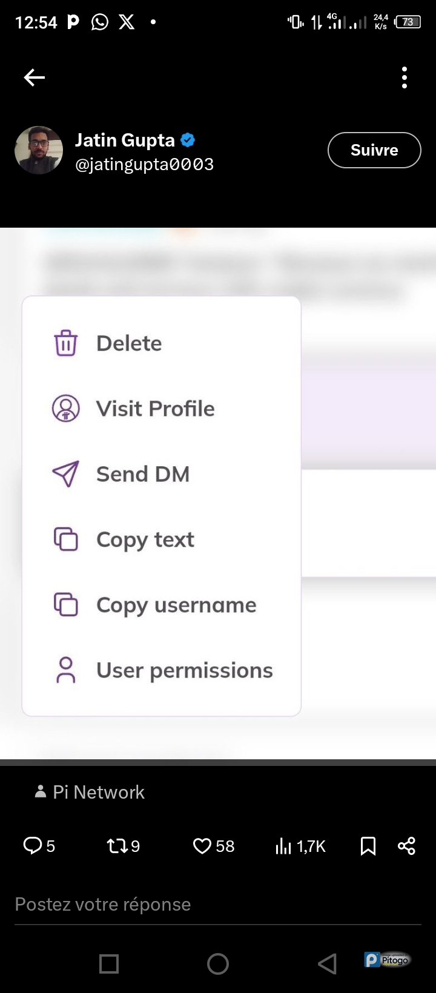This screenshot has width=436, height=993.
Task: Like the post with the heart icon
Action: click(x=202, y=845)
